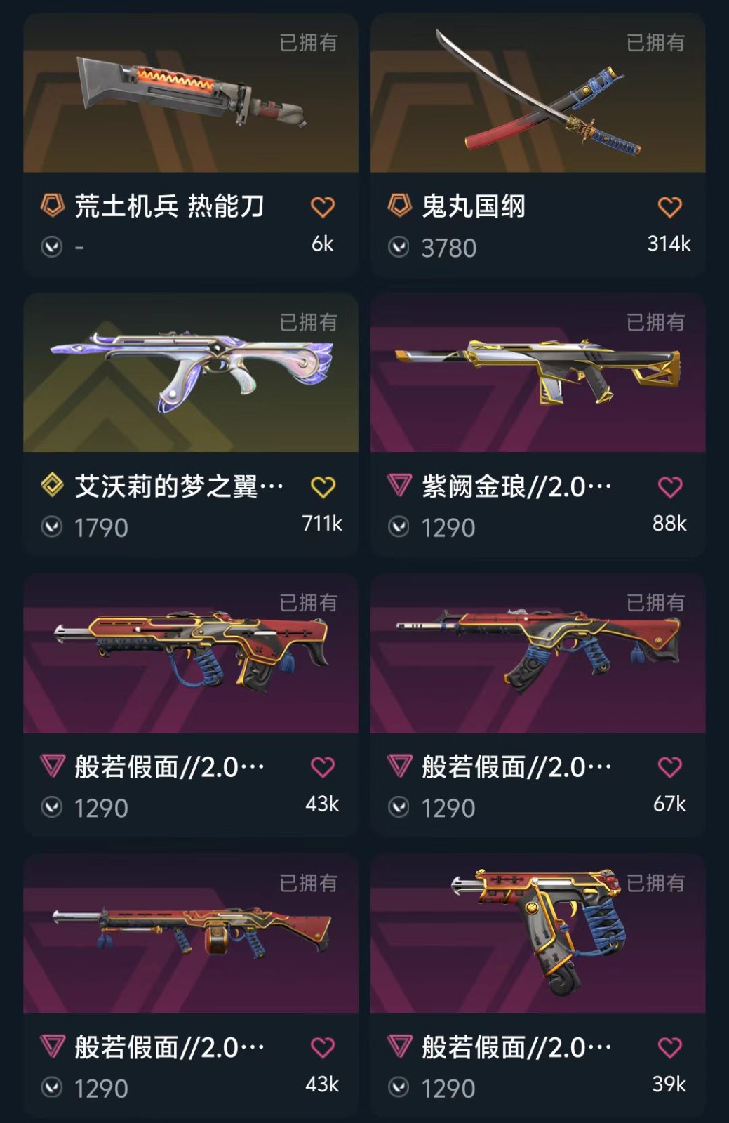Favorite the 般若假面 skin with 67k likes
Screen dimensions: 729x1123
670,767
